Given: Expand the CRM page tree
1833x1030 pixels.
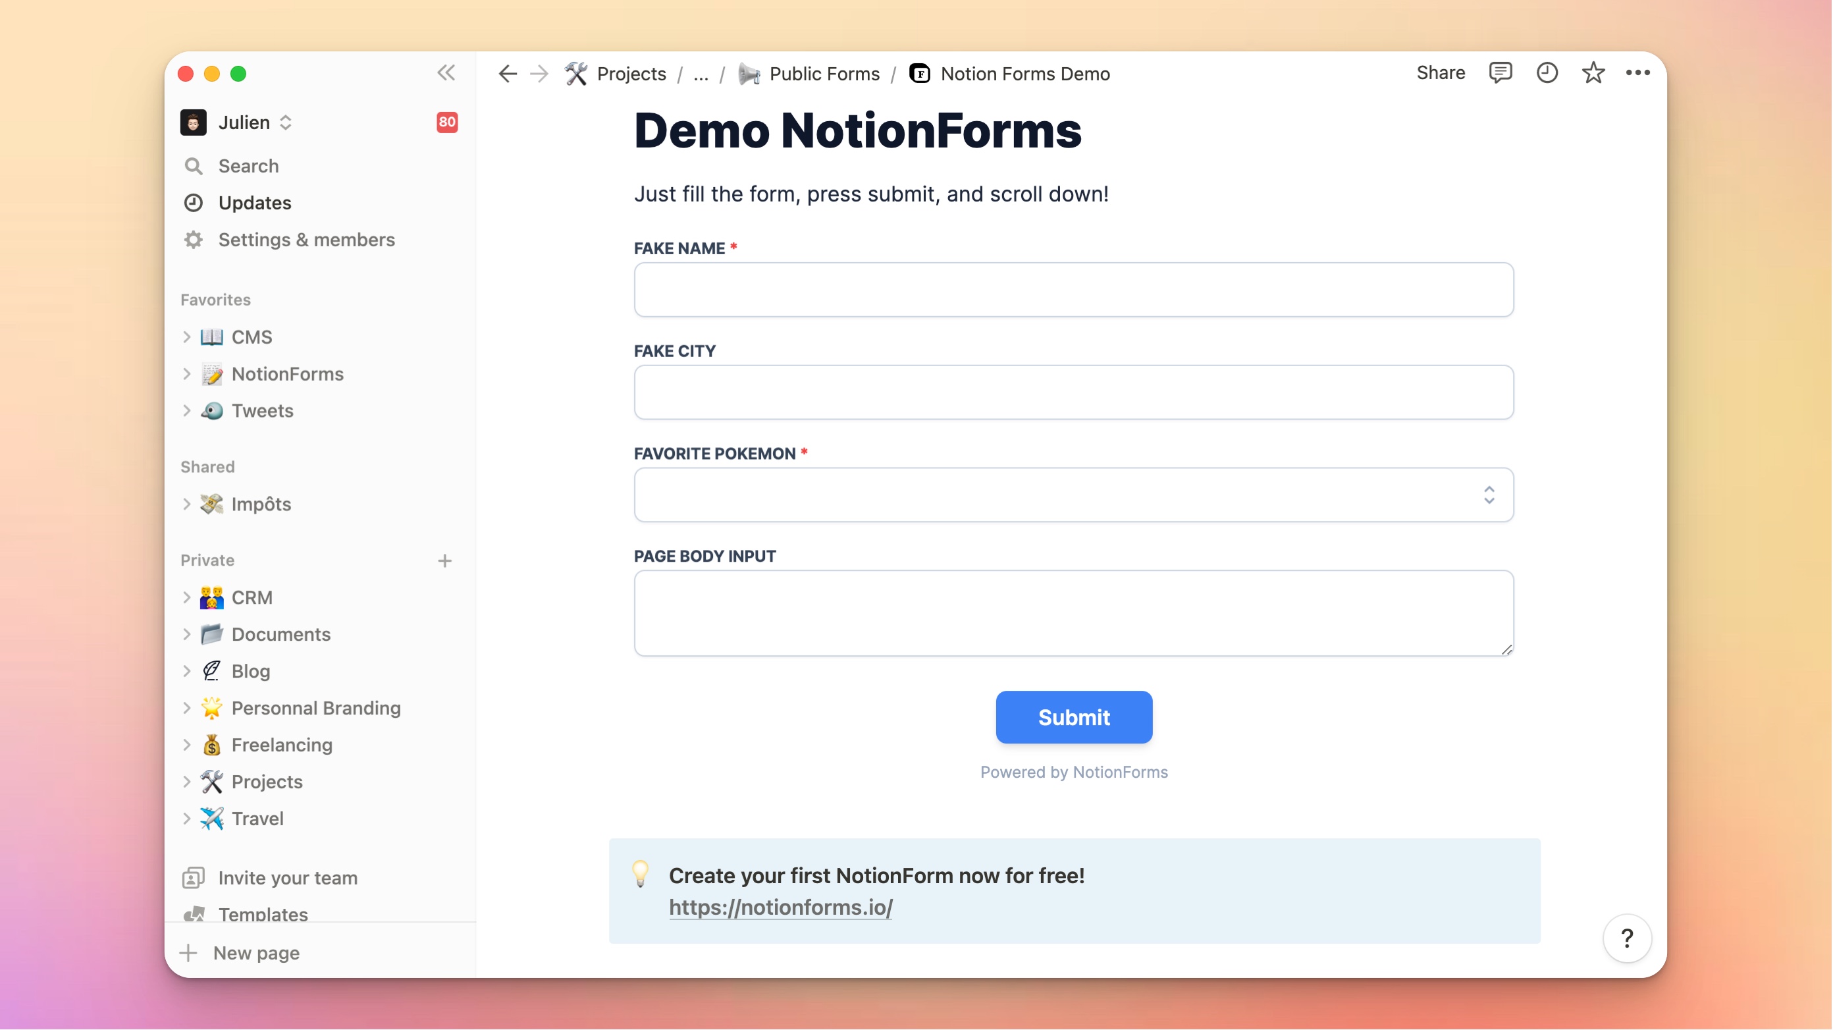Looking at the screenshot, I should [x=187, y=597].
